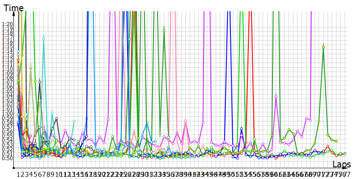Select lap number 1 on horizontal axis

tap(18, 174)
